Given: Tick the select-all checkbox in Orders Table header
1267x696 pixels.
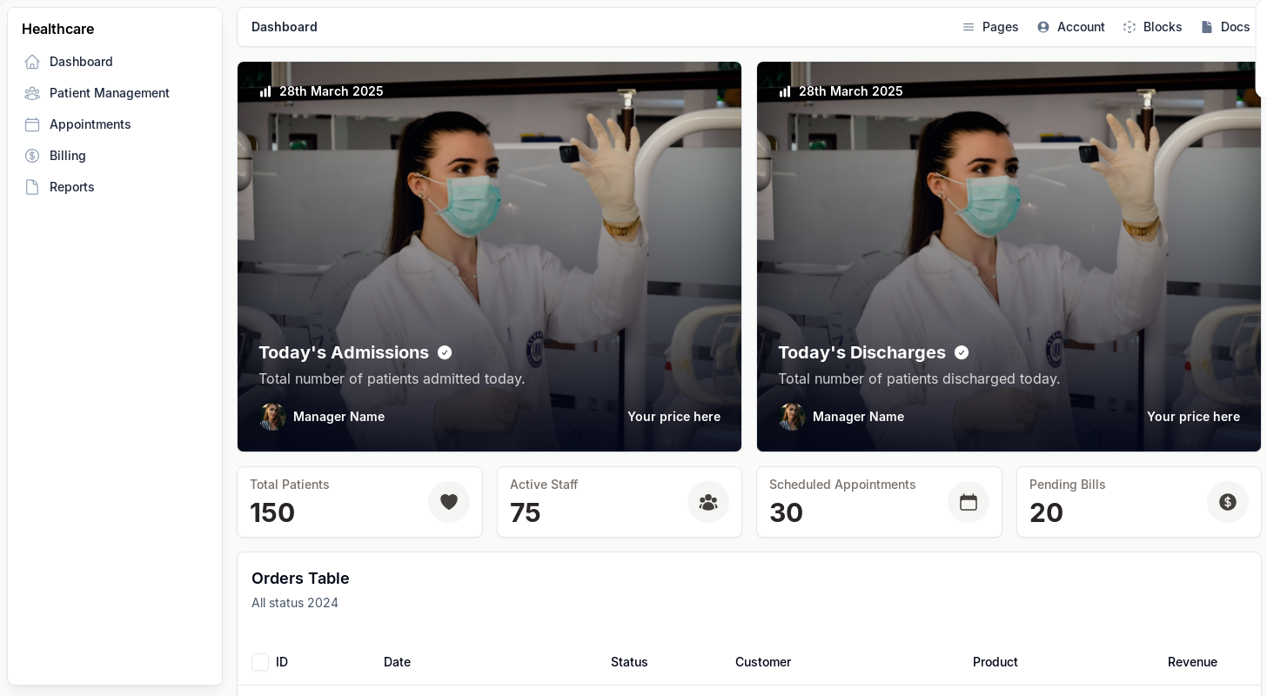Looking at the screenshot, I should click(x=260, y=662).
